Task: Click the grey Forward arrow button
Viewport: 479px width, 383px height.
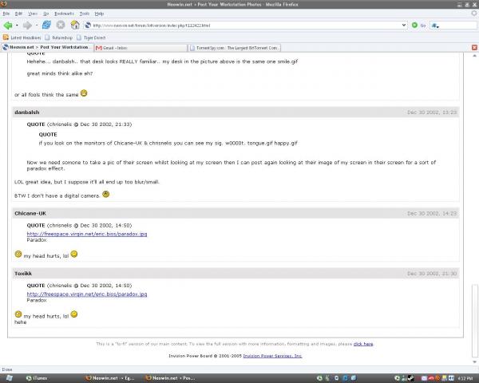Action: click(x=27, y=26)
